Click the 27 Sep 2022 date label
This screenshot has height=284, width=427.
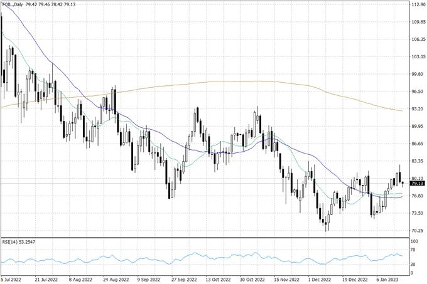[x=187, y=280]
